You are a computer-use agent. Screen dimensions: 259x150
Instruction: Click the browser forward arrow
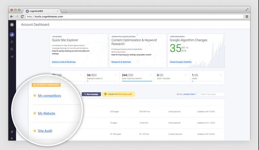pos(17,17)
